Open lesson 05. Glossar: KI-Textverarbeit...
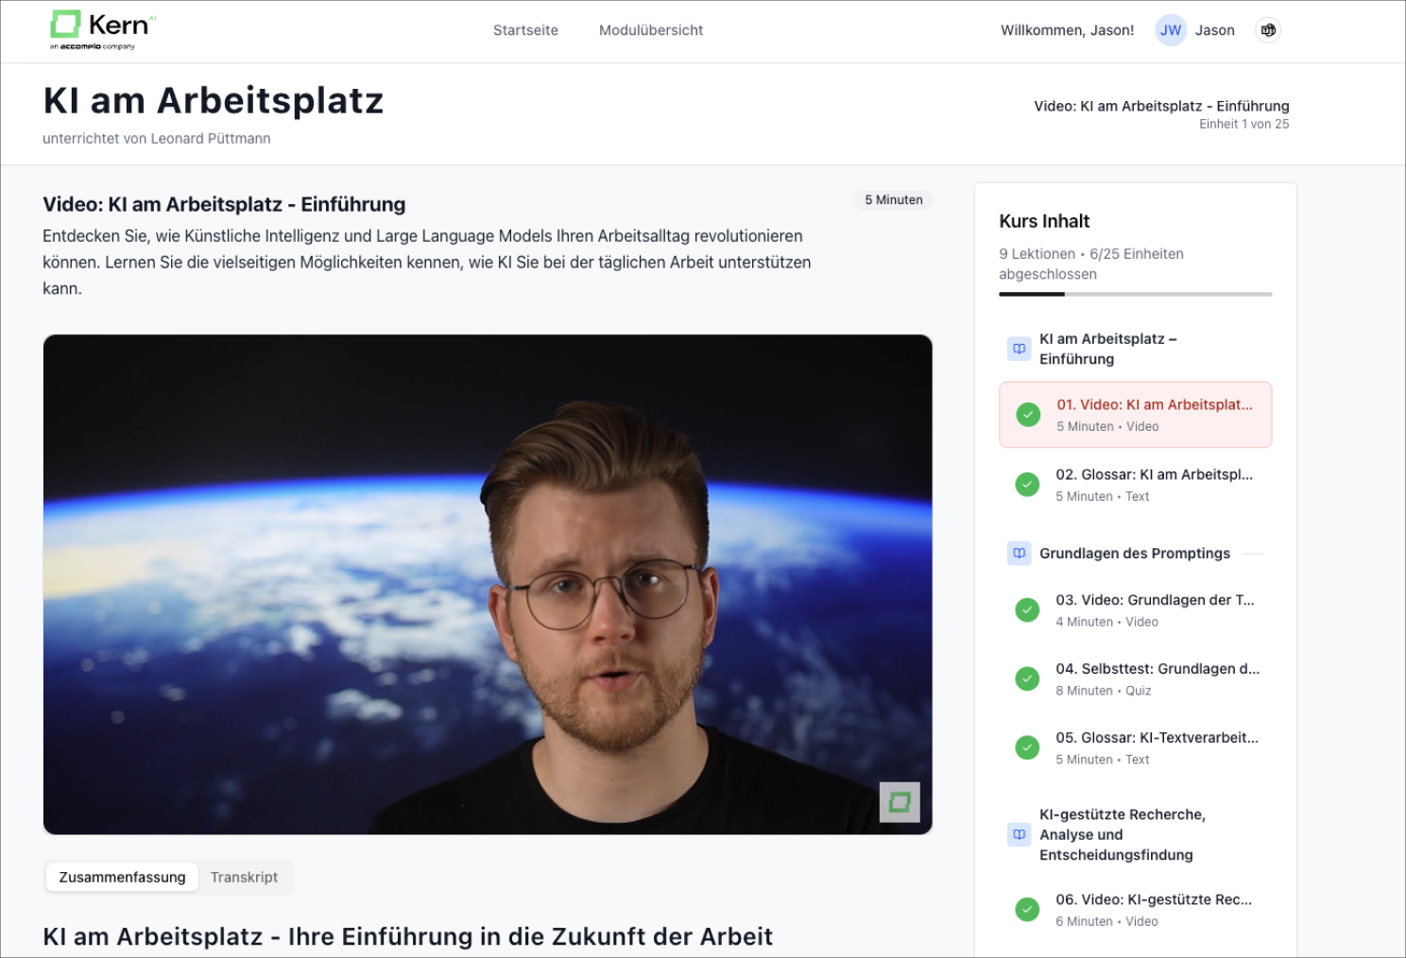This screenshot has width=1406, height=958. (x=1155, y=738)
